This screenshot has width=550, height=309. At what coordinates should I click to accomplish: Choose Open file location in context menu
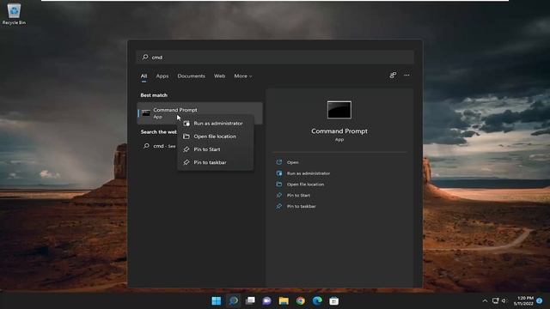click(x=216, y=136)
